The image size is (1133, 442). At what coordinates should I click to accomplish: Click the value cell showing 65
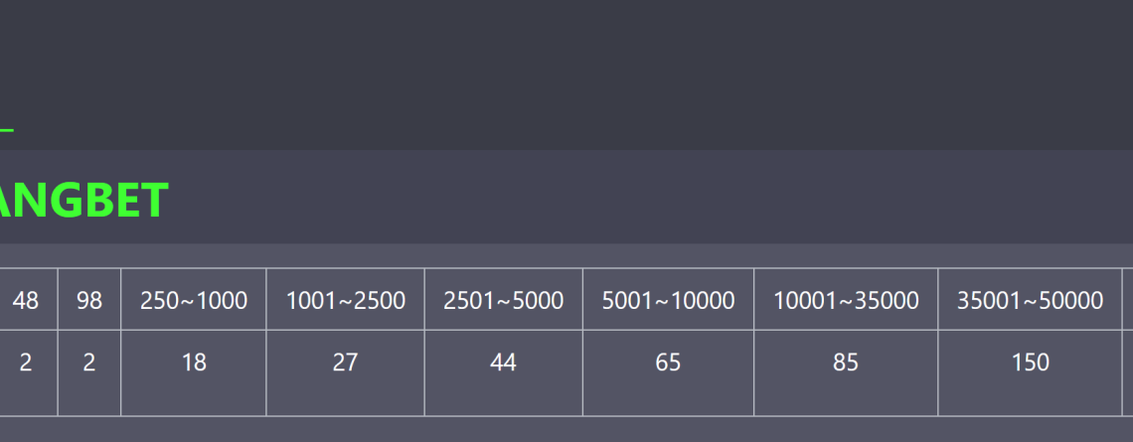pyautogui.click(x=669, y=373)
